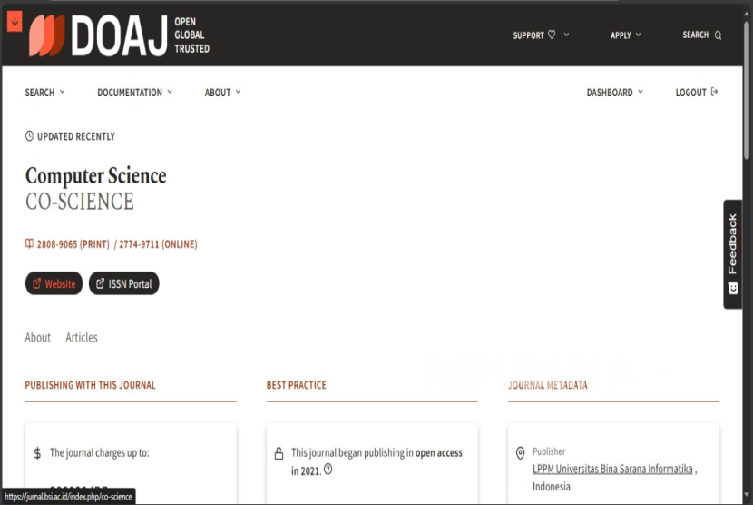Switch to the Articles tab
Image resolution: width=753 pixels, height=505 pixels.
pos(81,338)
